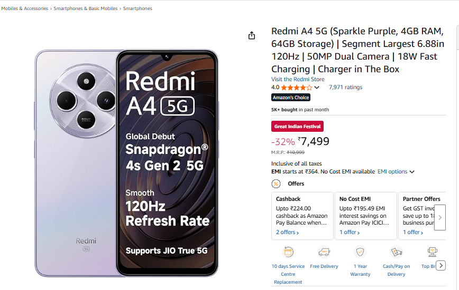Expand the rating breakdown chevron beside the stars
Screen dimensions: 459x290
pos(317,88)
